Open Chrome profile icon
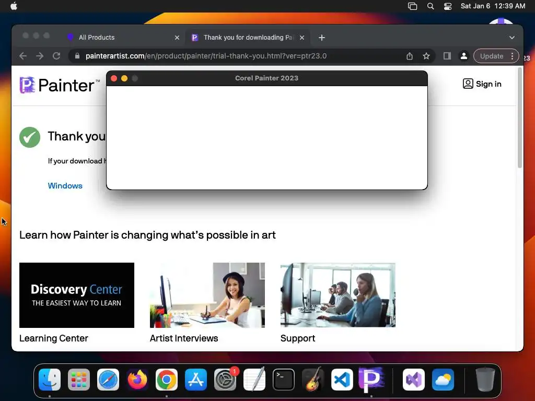 click(x=464, y=56)
